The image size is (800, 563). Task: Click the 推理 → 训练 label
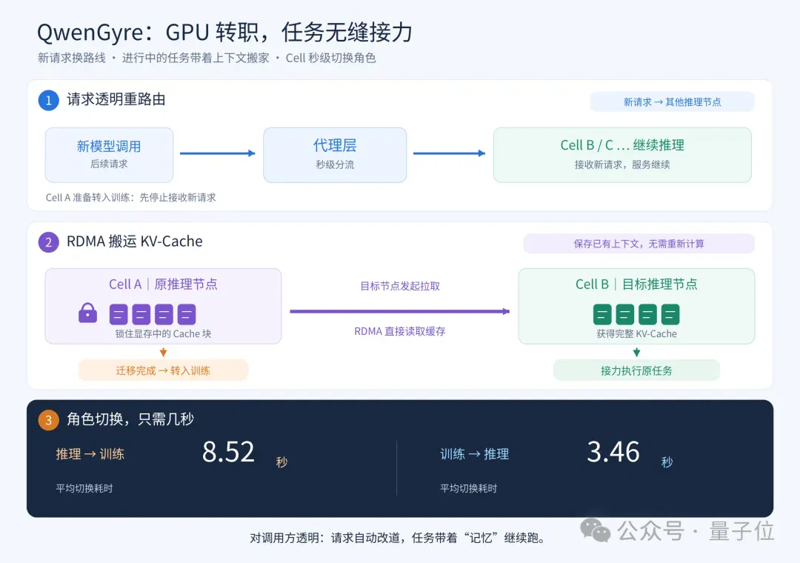(90, 454)
